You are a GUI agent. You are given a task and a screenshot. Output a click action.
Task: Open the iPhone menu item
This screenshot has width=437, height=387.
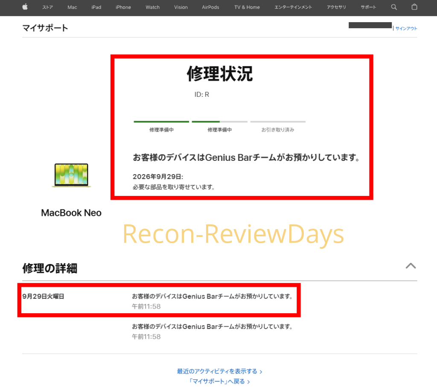[x=123, y=7]
